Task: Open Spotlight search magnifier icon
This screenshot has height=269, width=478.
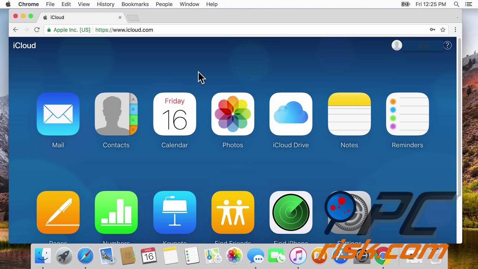Action: tap(456, 4)
